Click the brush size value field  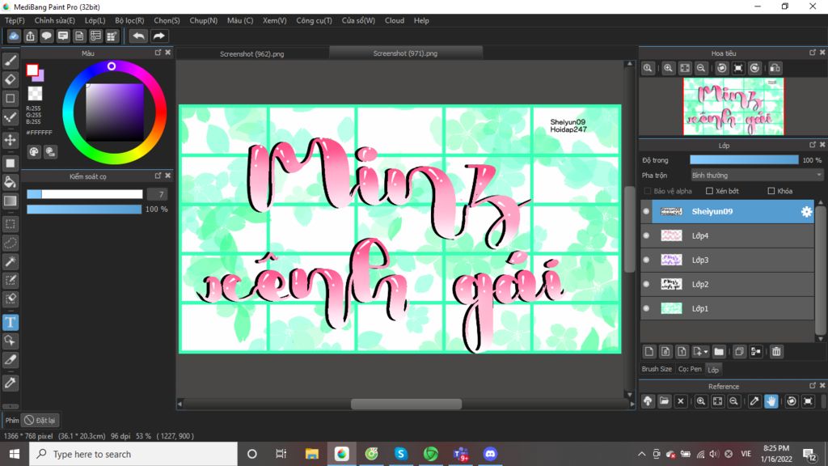(x=158, y=194)
